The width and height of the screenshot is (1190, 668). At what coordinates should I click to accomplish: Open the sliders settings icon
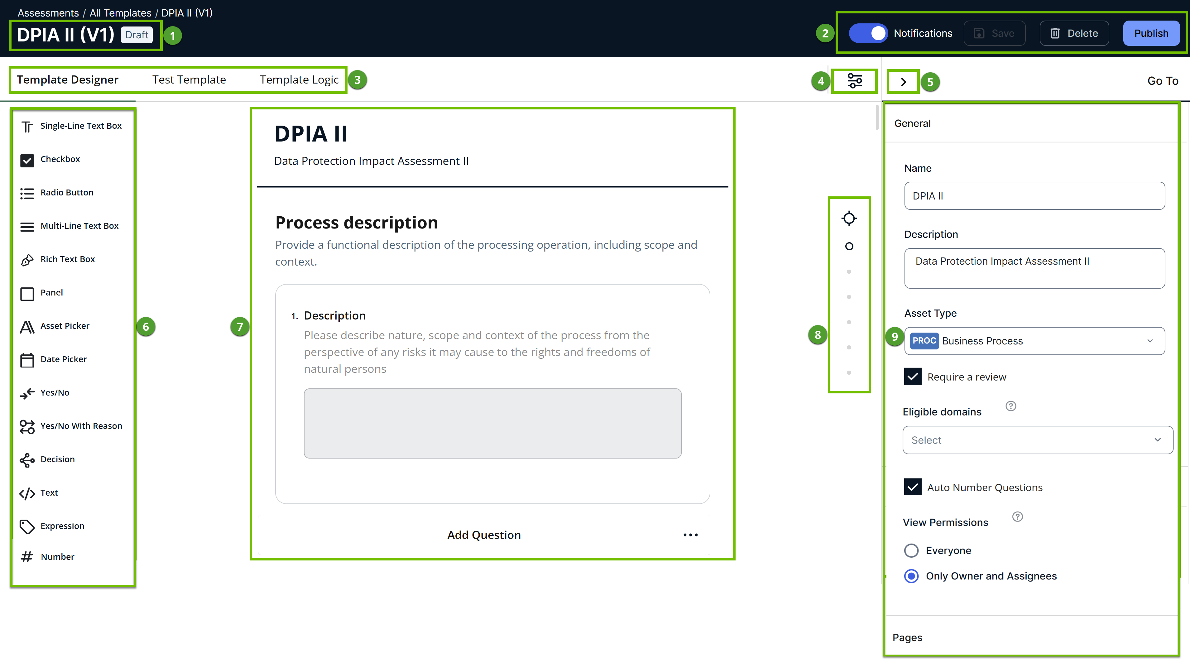pos(854,81)
